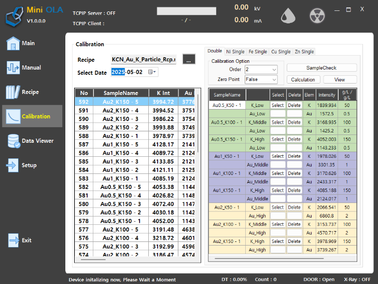Open the Main page house icon
This screenshot has width=378, height=284.
point(13,44)
